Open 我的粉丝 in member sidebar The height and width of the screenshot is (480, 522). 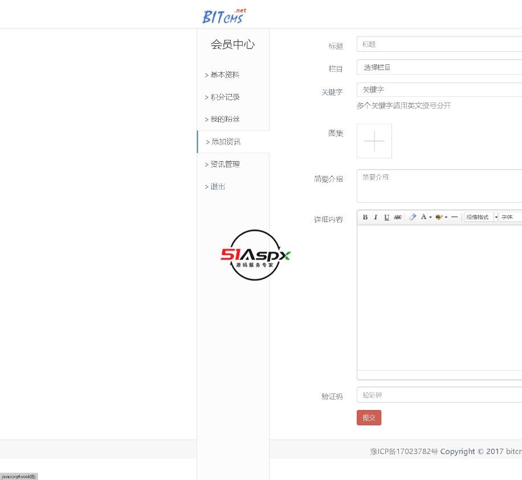pos(225,119)
